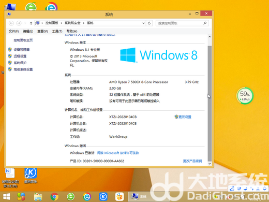Click the Up arrow navigation icon
Screen dimensions: 269x202
tap(31, 23)
